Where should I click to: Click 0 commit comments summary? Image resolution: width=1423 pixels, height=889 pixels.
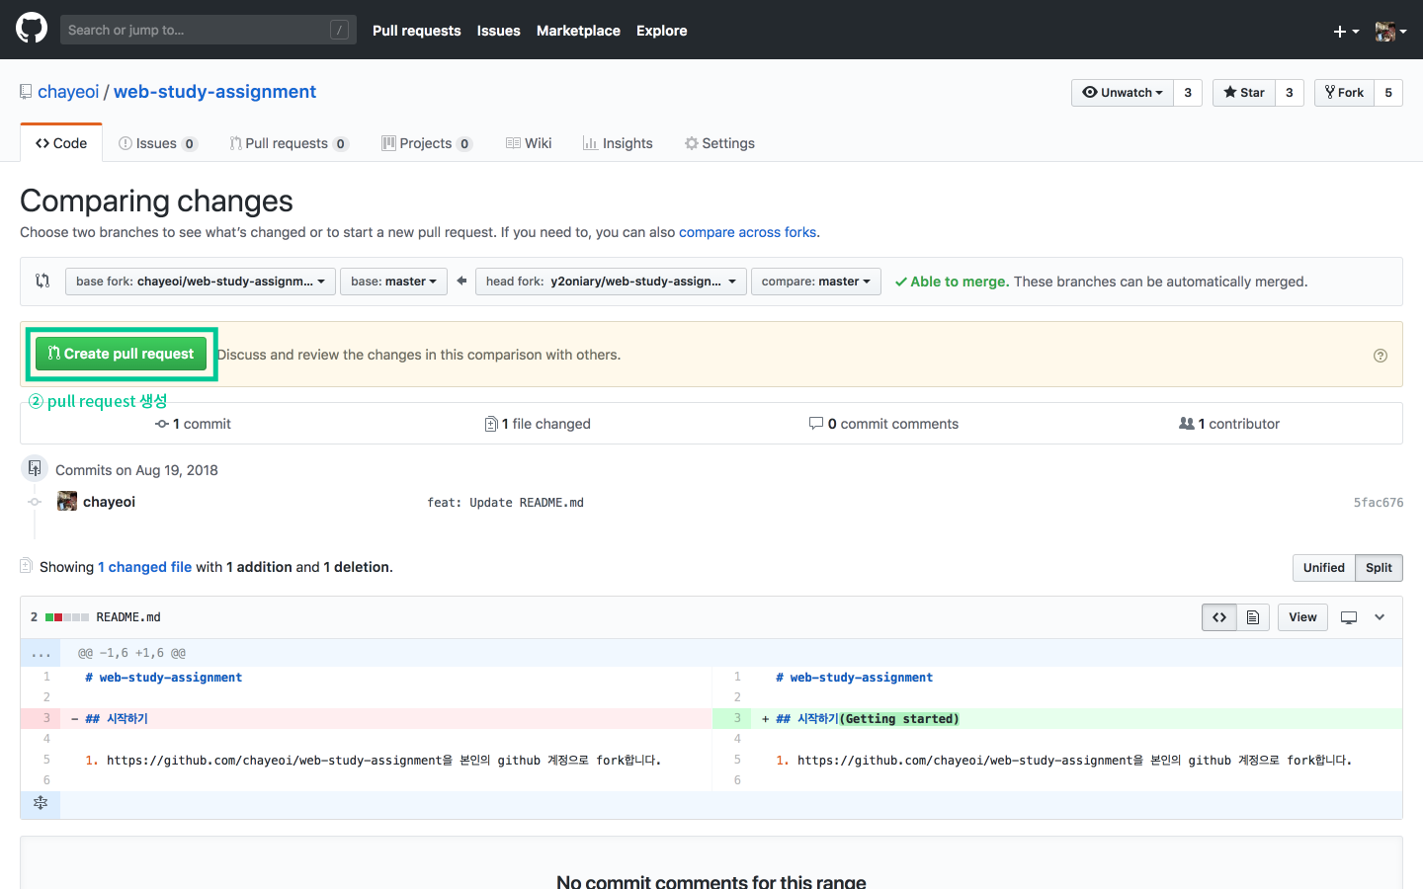click(x=883, y=424)
